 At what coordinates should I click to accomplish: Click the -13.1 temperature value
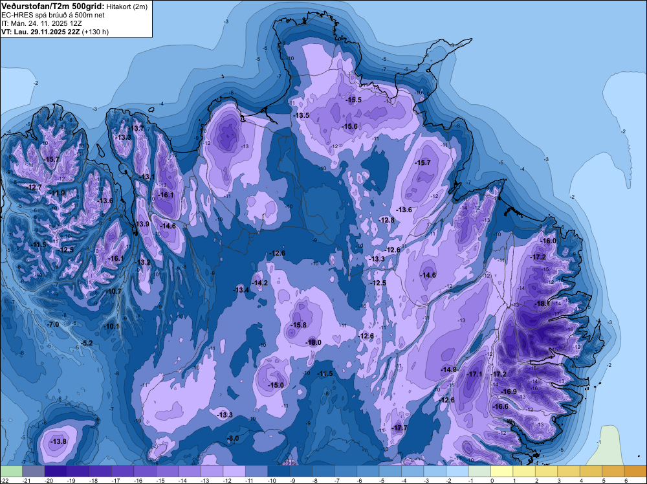coord(147,177)
